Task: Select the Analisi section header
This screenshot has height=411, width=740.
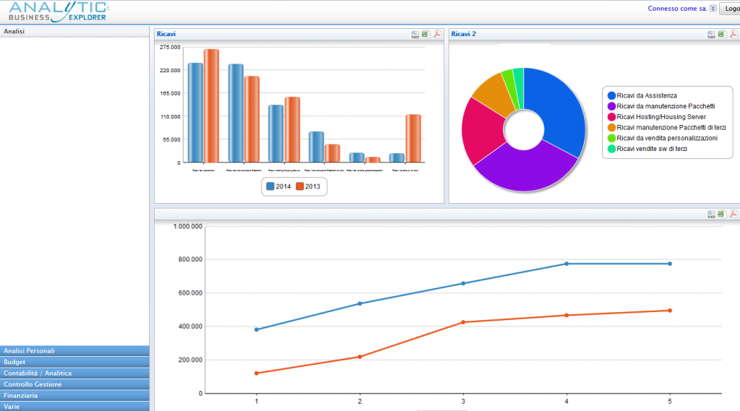Action: coord(74,31)
